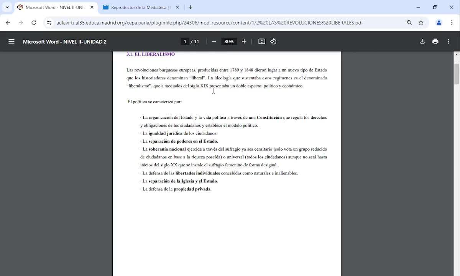Zoom in with the plus icon
Viewport: 460px width, 276px height.
pos(244,41)
